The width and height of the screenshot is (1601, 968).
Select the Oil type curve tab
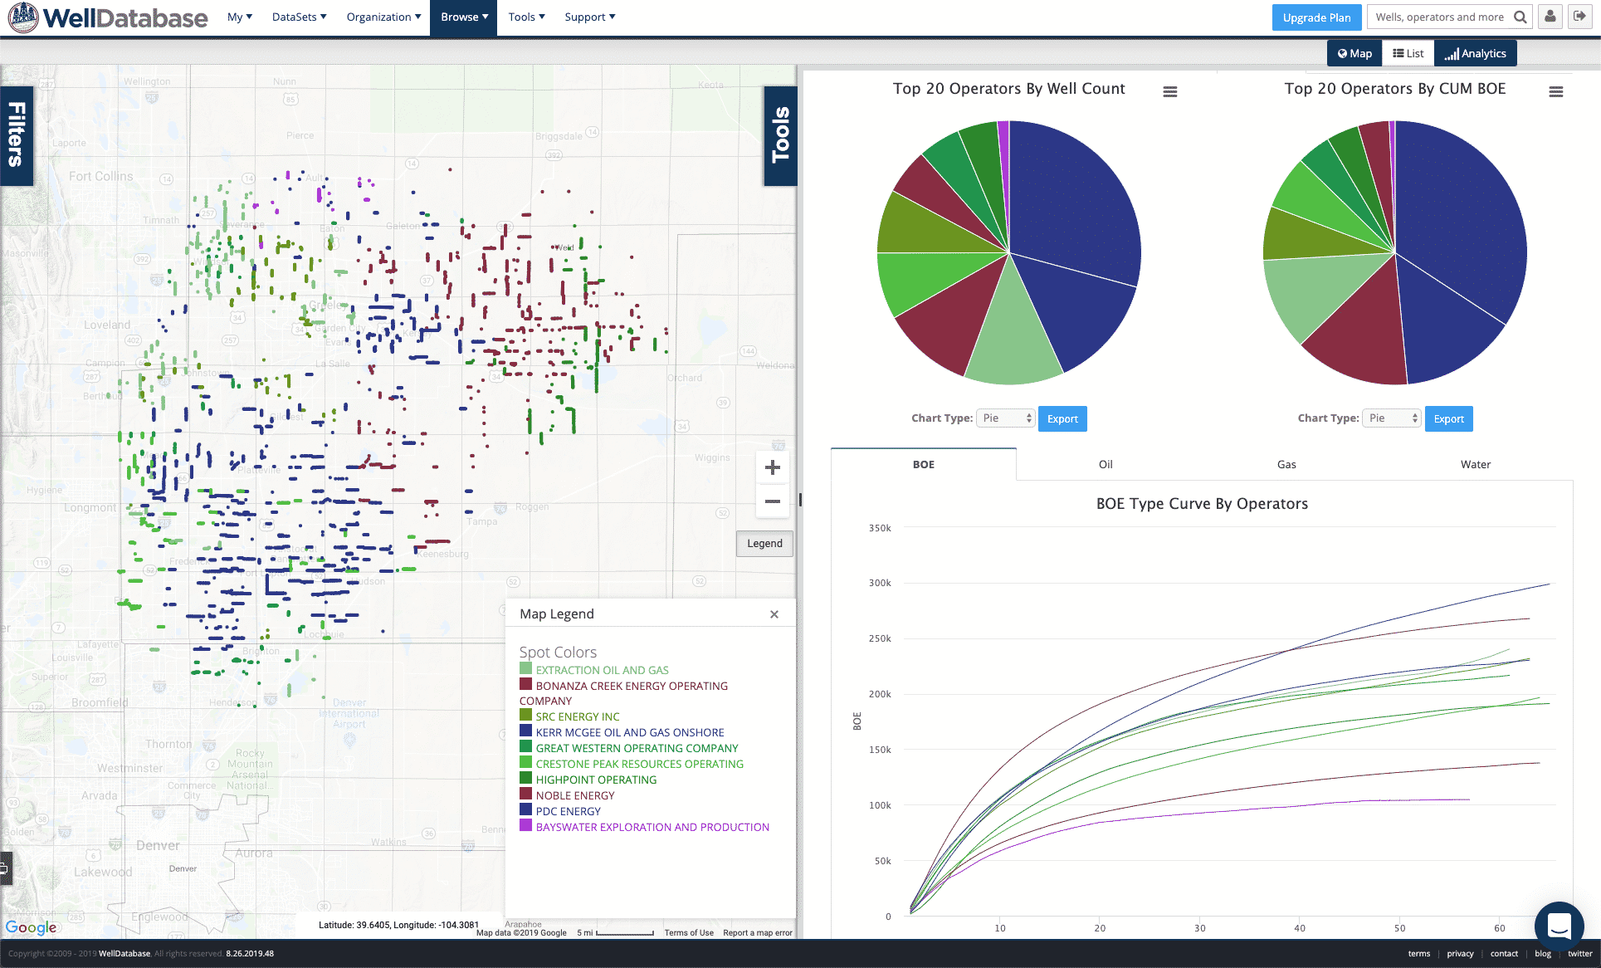tap(1106, 464)
